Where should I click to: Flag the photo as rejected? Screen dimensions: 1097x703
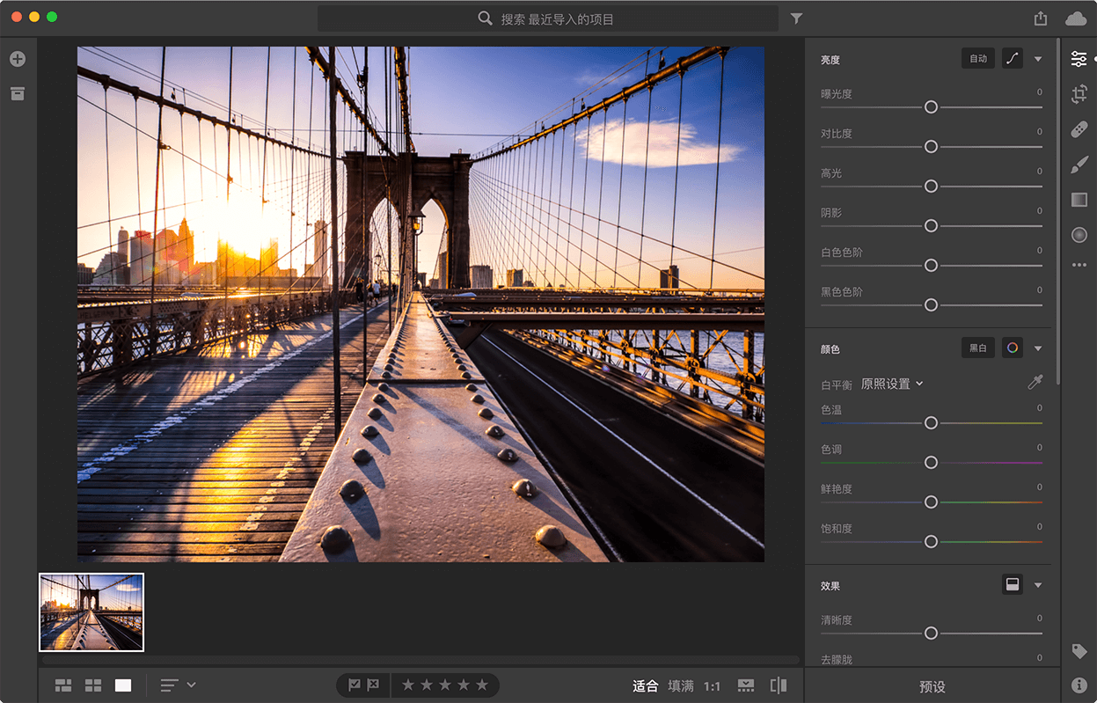(373, 685)
